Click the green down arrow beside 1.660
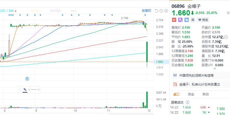Screen dimensions: 230x115 click(193, 13)
